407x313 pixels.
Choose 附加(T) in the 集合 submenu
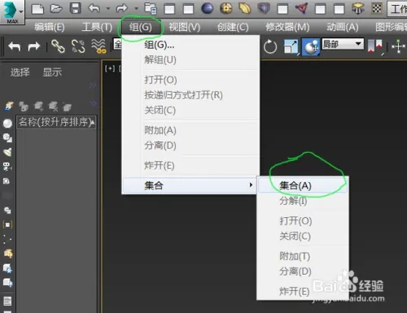[x=295, y=256]
